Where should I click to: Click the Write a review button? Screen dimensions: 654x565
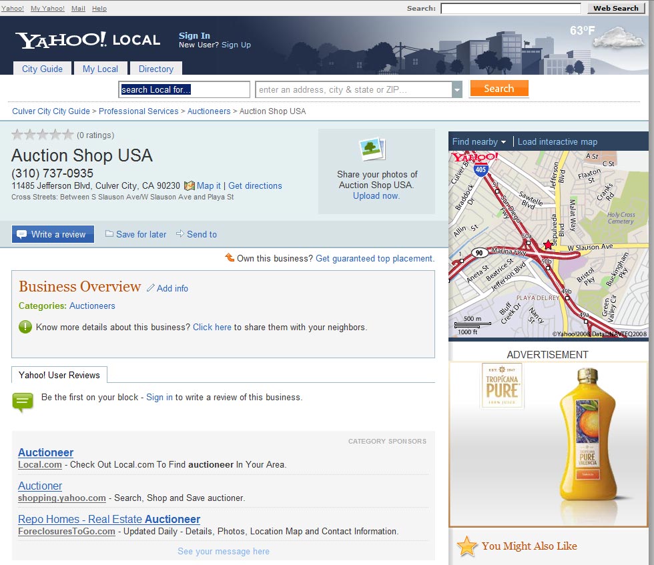(x=53, y=234)
